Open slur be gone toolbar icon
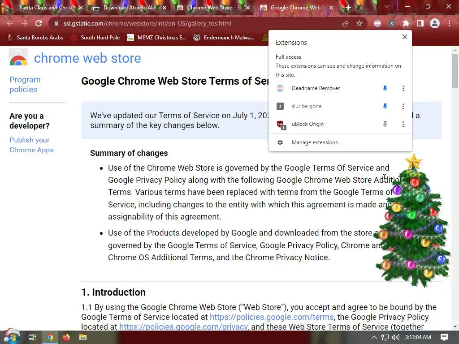Screen dimensions: 459x344 [x=392, y=23]
